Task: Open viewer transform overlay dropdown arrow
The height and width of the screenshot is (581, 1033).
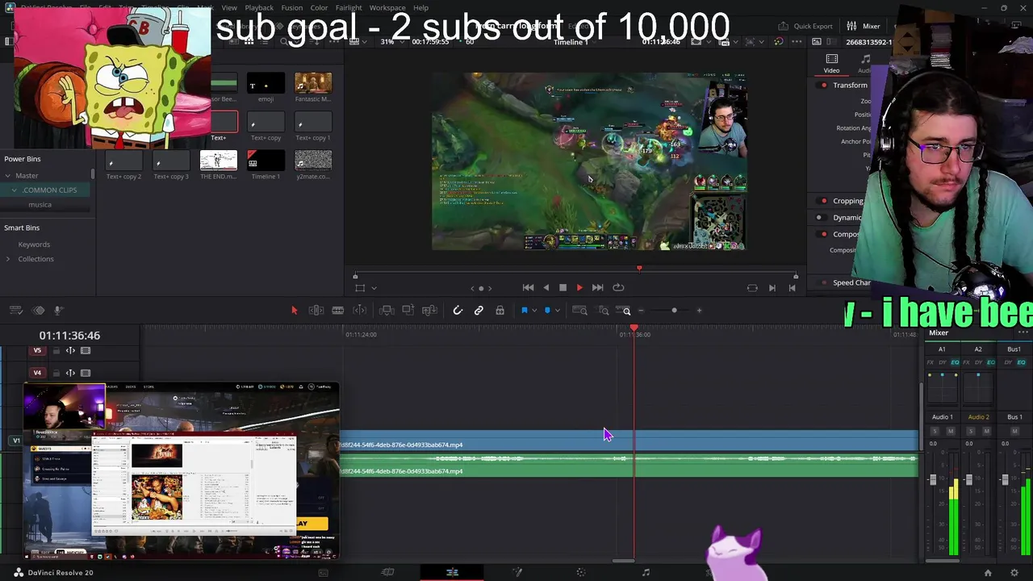Action: 374,288
